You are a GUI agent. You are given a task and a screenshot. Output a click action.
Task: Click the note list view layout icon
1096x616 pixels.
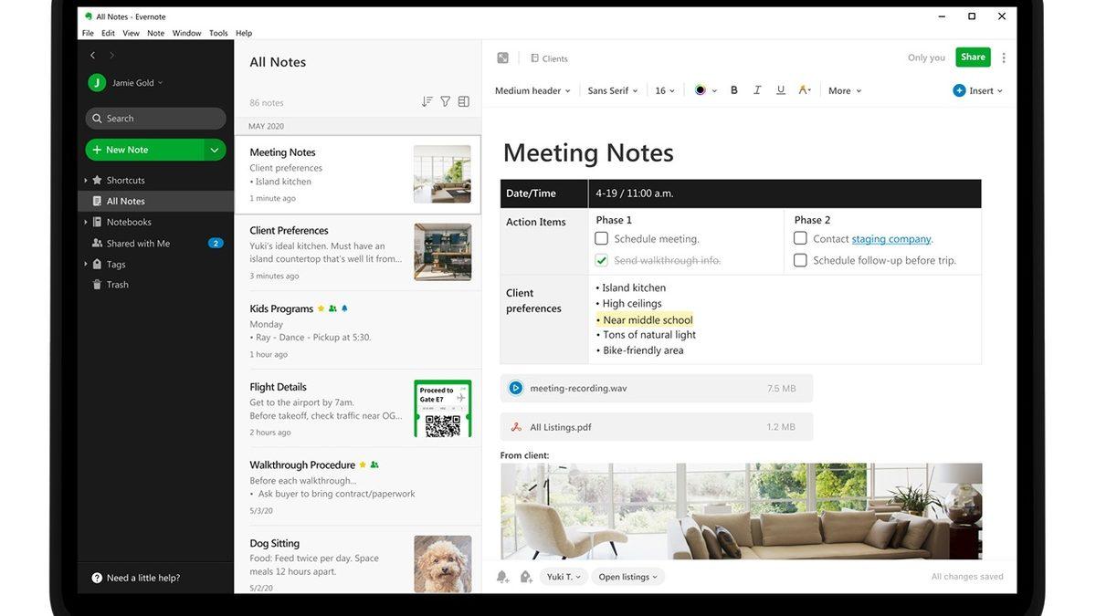pos(463,102)
